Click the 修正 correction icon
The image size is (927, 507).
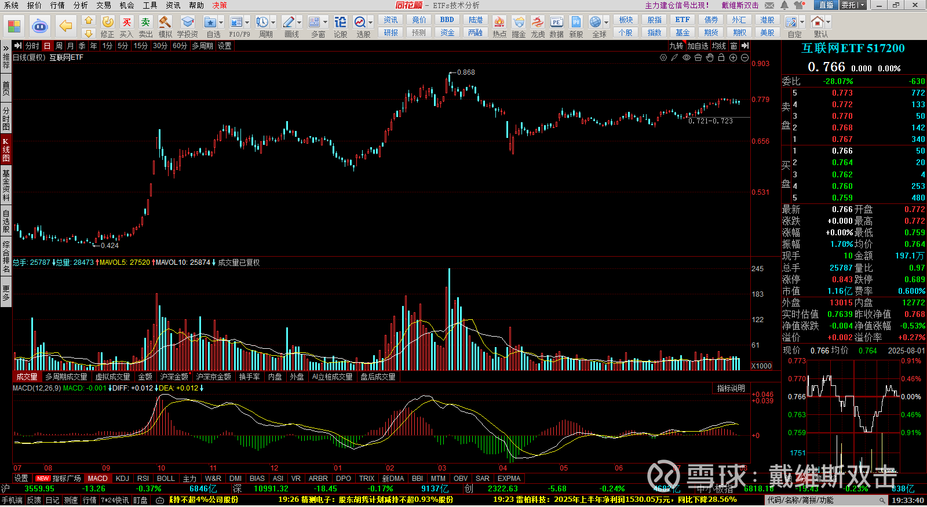coord(108,22)
